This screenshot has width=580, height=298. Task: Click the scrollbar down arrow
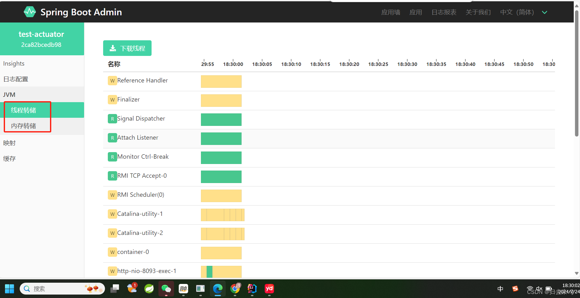point(577,273)
